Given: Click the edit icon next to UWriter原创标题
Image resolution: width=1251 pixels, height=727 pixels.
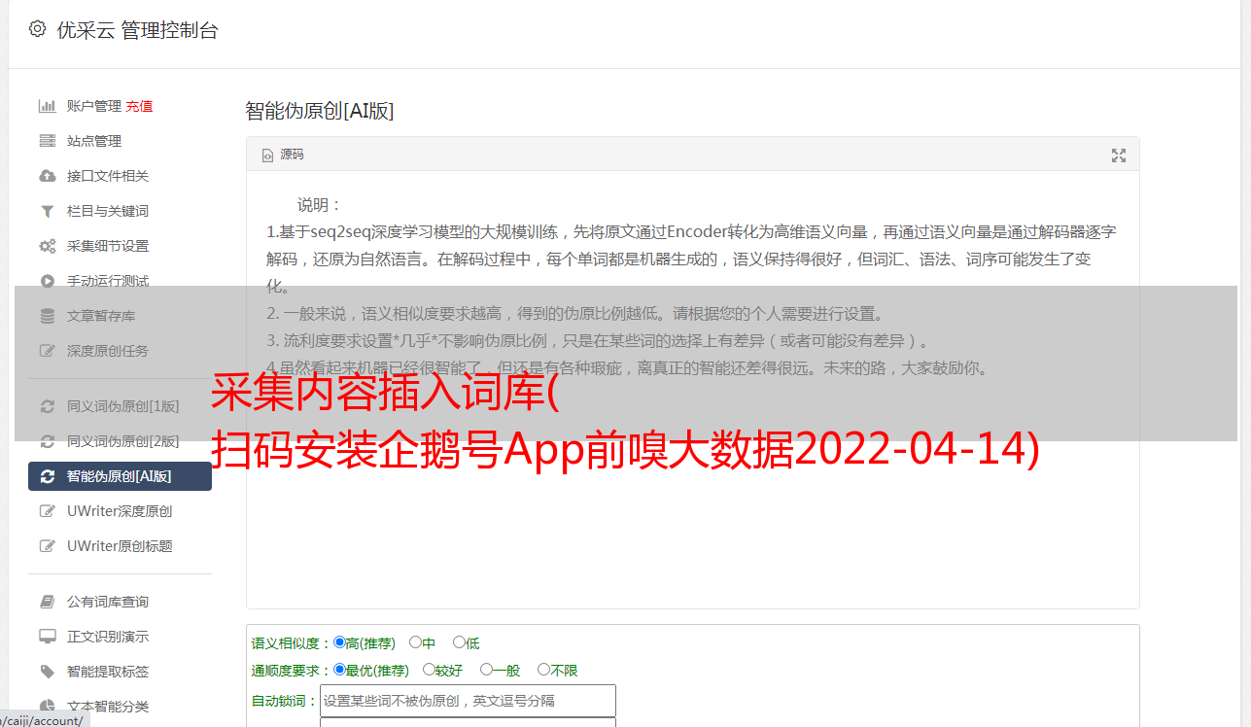Looking at the screenshot, I should 47,546.
